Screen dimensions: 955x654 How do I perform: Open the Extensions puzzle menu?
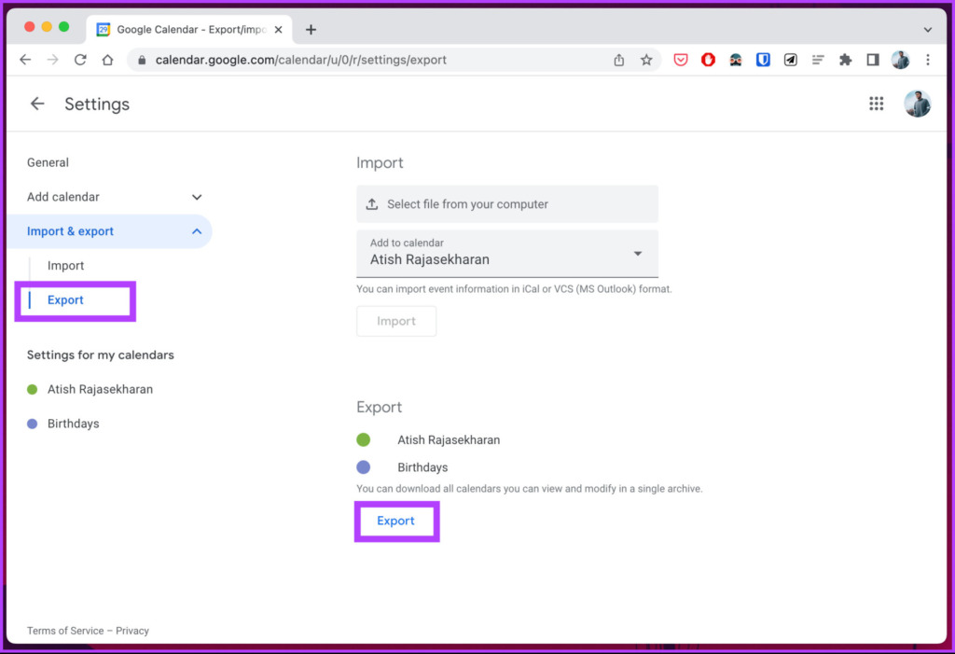[845, 60]
